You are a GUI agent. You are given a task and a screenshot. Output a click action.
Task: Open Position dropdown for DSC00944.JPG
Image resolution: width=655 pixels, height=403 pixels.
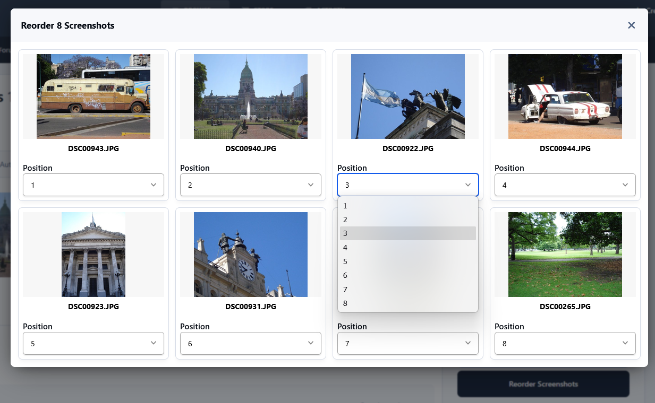pos(565,185)
